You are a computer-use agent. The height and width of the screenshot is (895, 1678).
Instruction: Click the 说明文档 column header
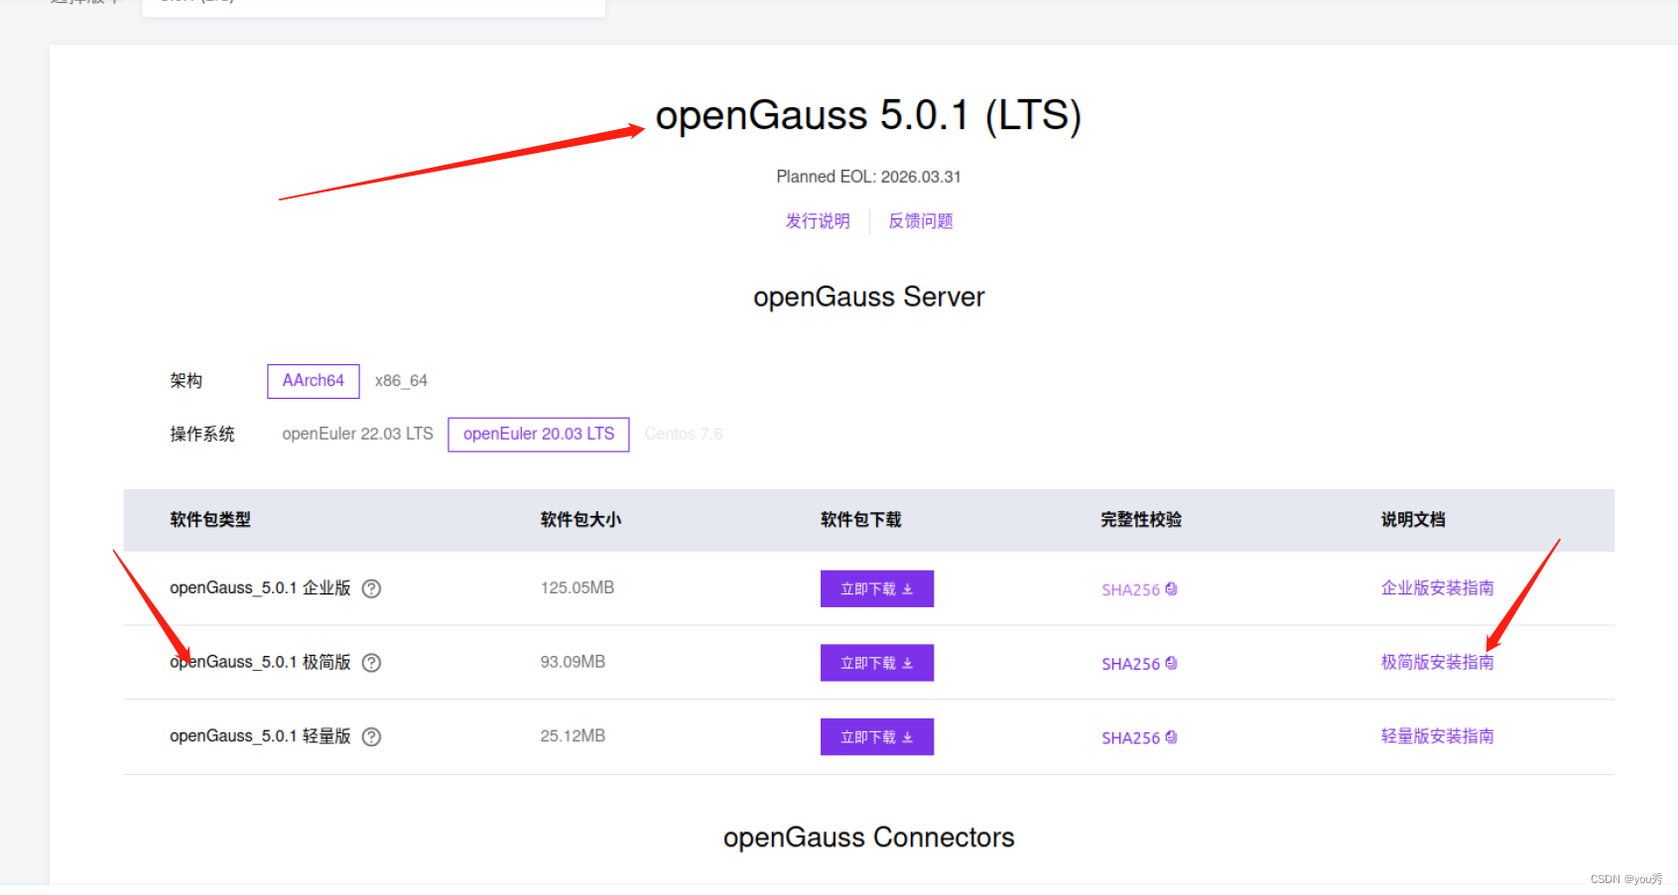(1413, 520)
